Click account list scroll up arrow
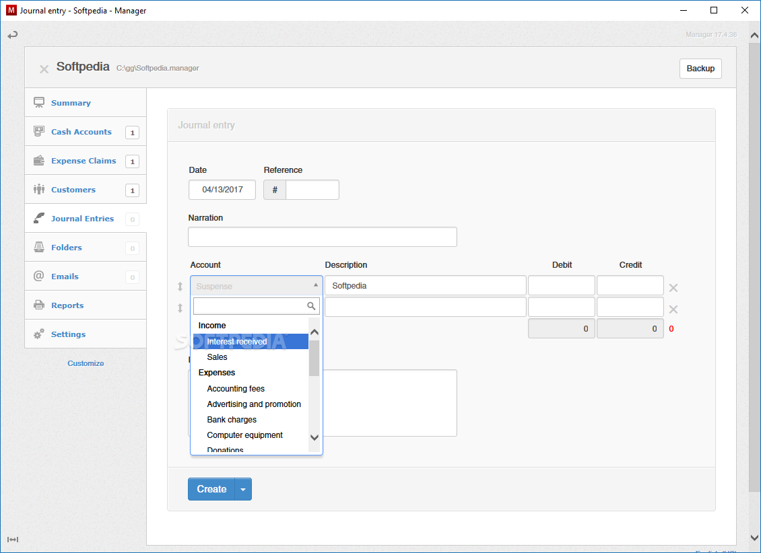Screen dimensions: 761x553 pos(315,332)
